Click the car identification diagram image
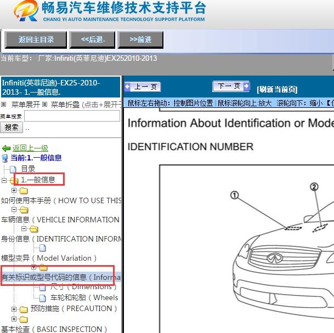Viewport: 334px width, 333px height. click(247, 249)
